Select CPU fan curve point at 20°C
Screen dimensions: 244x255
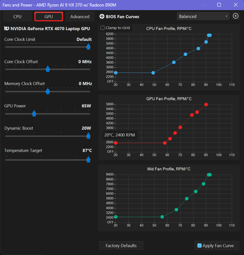tap(116, 73)
